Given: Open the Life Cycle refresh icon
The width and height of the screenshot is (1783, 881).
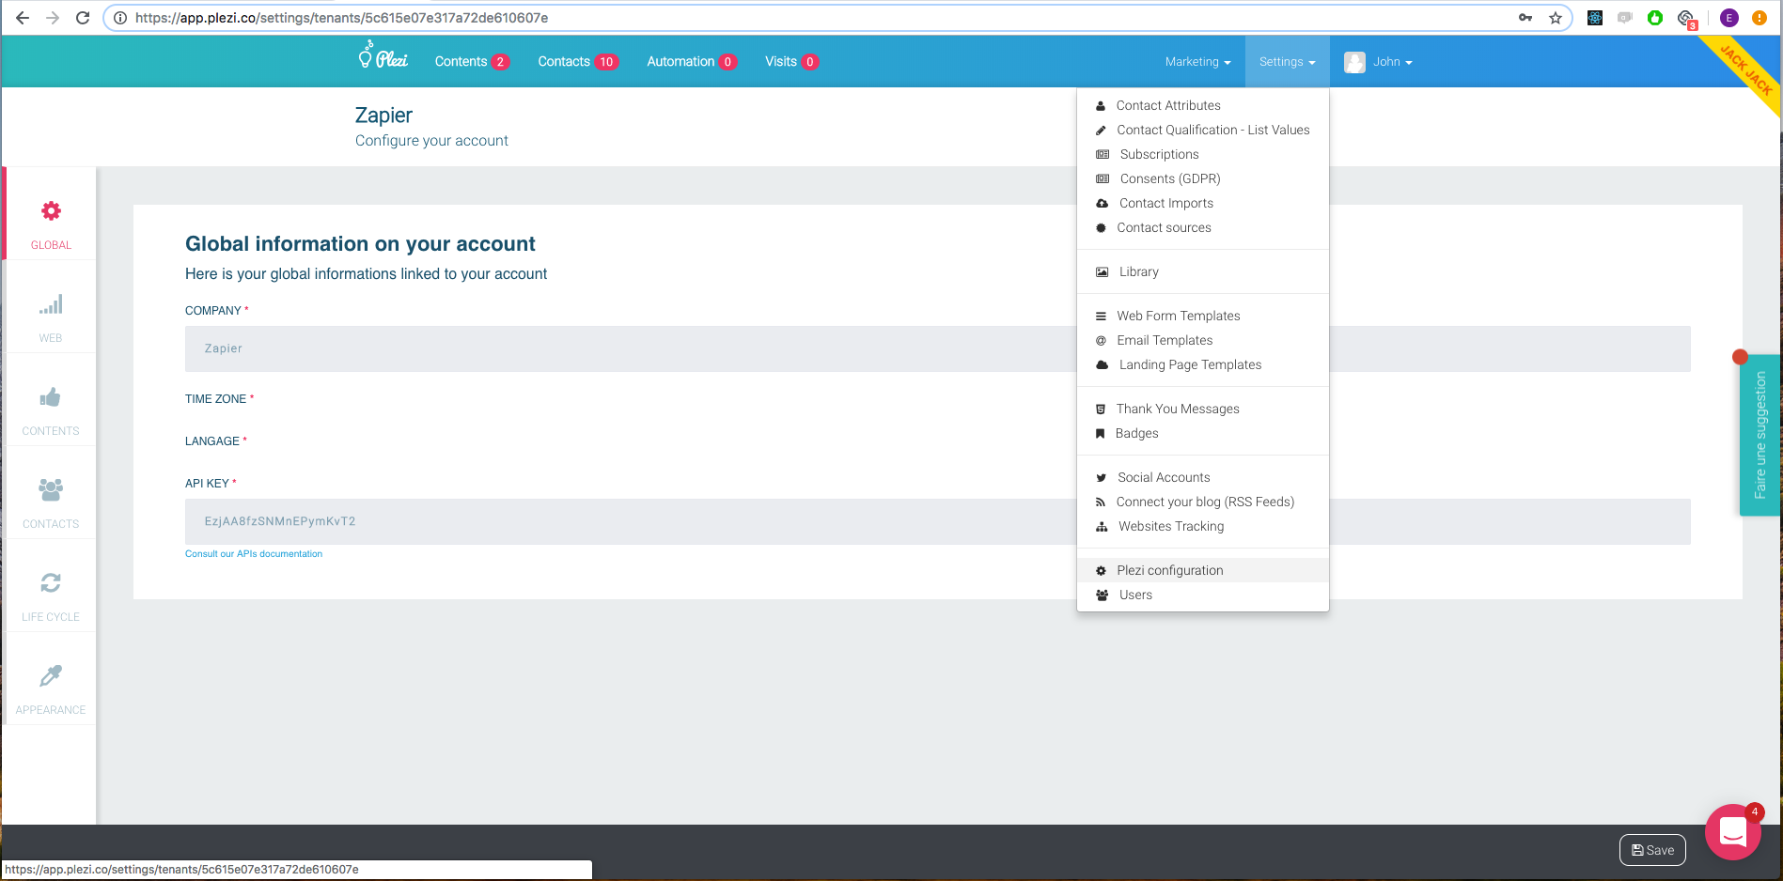Looking at the screenshot, I should tap(51, 583).
